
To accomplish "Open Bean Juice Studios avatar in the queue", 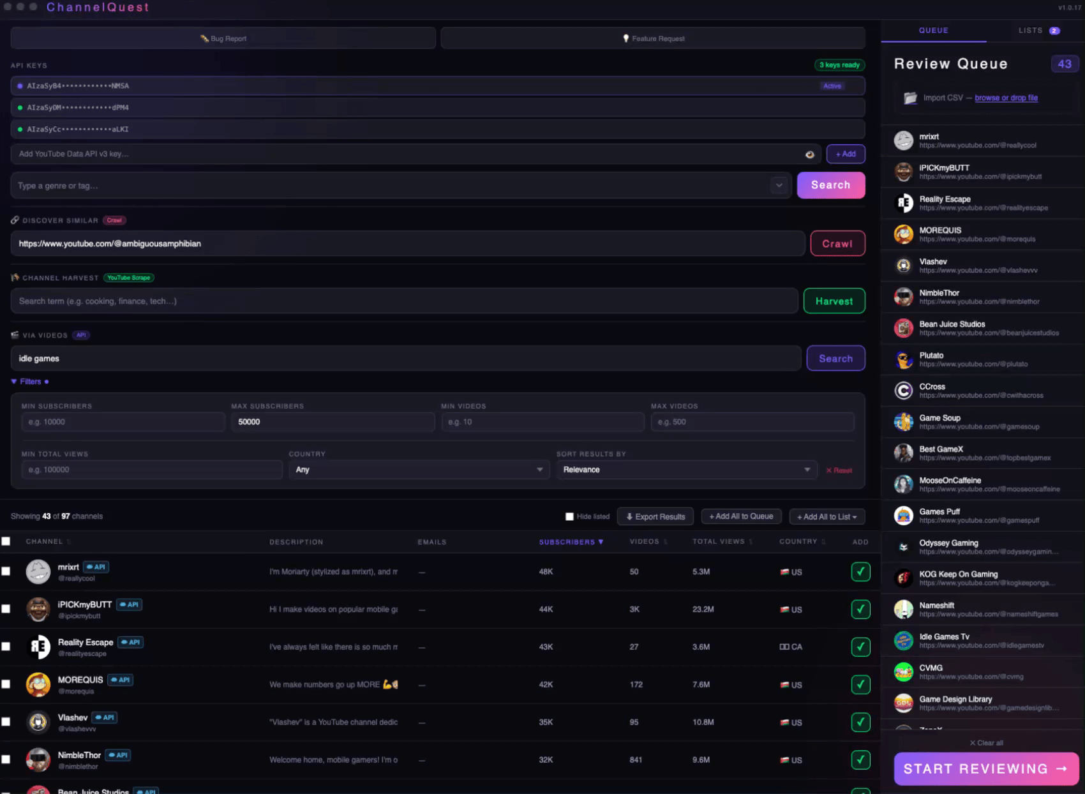I will 903,328.
